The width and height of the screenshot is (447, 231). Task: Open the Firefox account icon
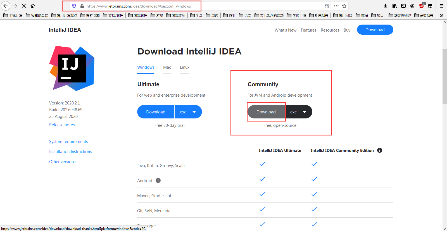pos(412,6)
